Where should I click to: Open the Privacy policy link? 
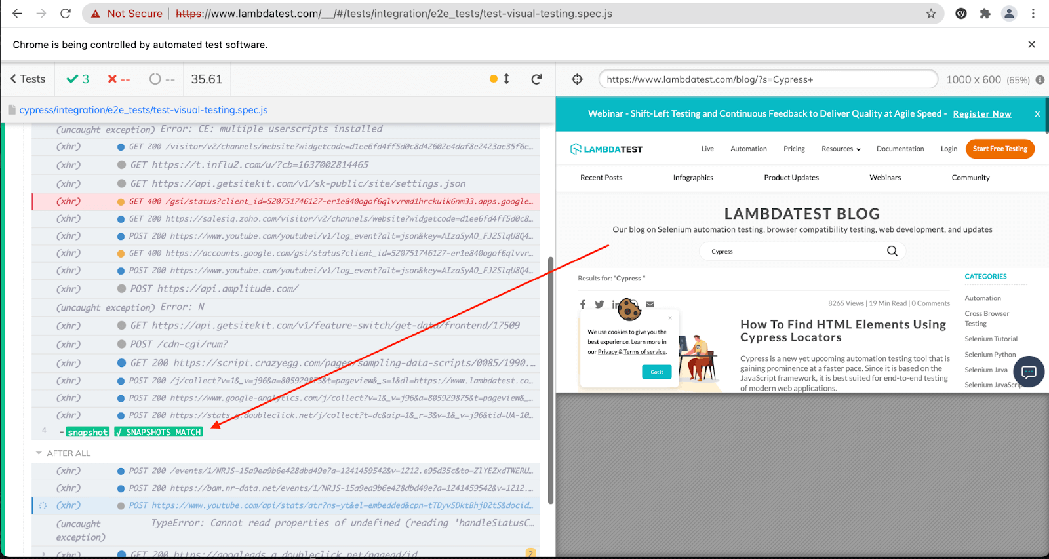click(x=607, y=352)
